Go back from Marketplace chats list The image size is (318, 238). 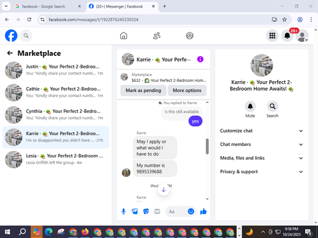click(x=10, y=53)
